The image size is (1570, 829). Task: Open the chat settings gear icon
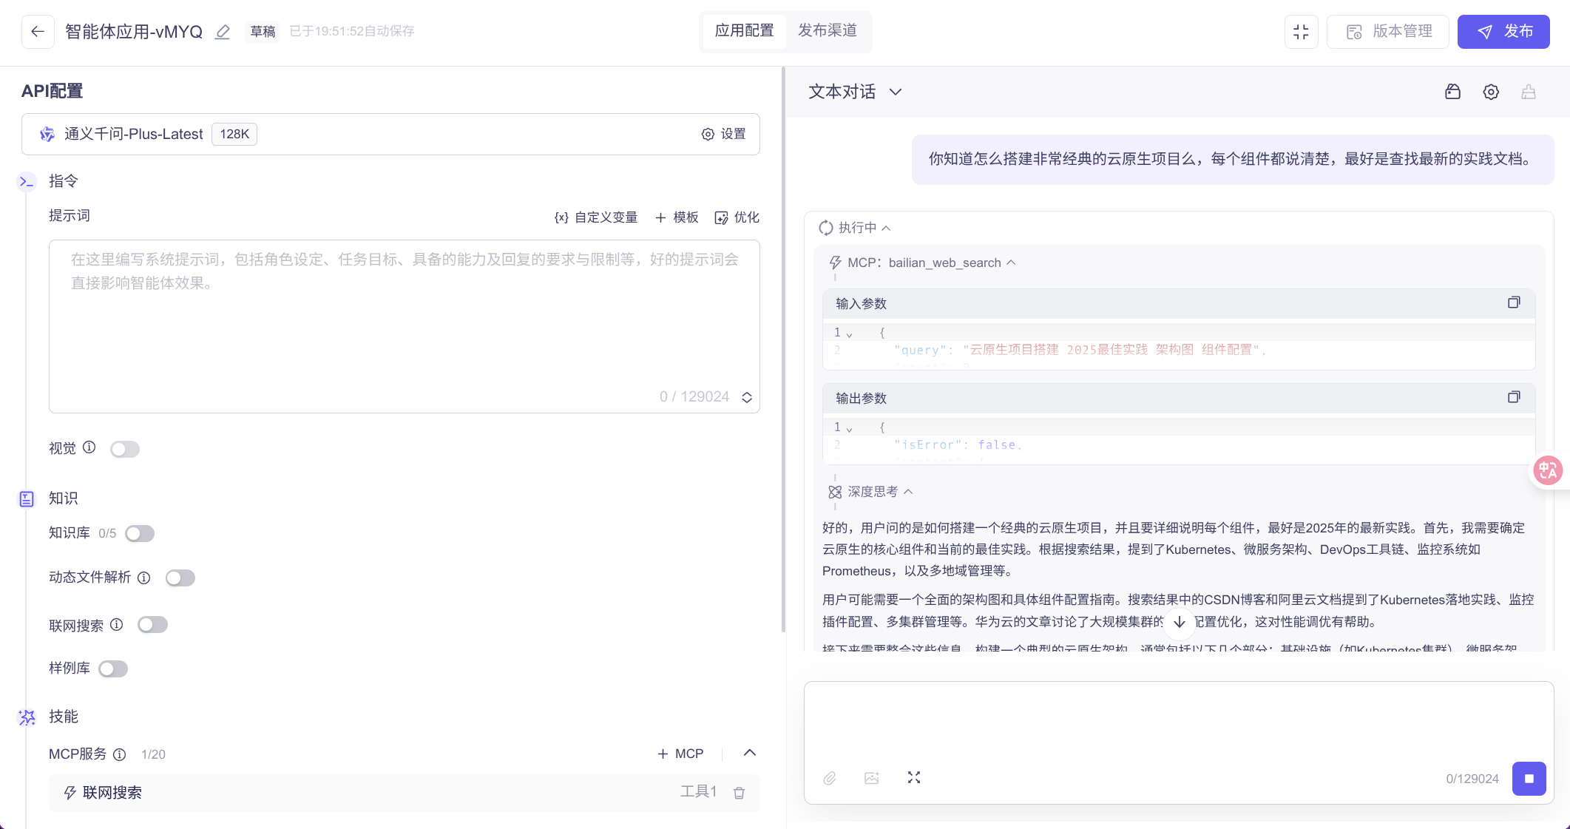coord(1491,92)
